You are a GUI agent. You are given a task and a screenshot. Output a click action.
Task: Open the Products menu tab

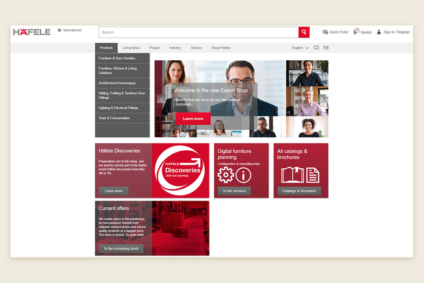pos(106,48)
